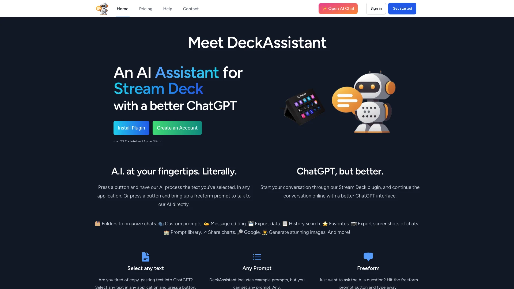Click the document icon above Select any text
The height and width of the screenshot is (289, 514).
(145, 257)
